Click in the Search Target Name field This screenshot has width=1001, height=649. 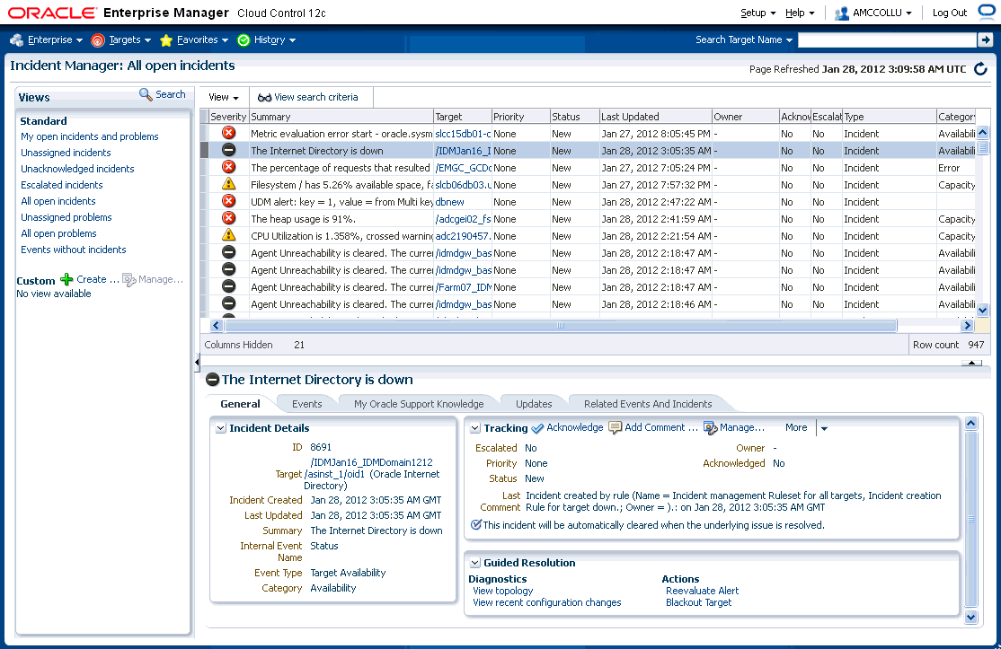[888, 40]
